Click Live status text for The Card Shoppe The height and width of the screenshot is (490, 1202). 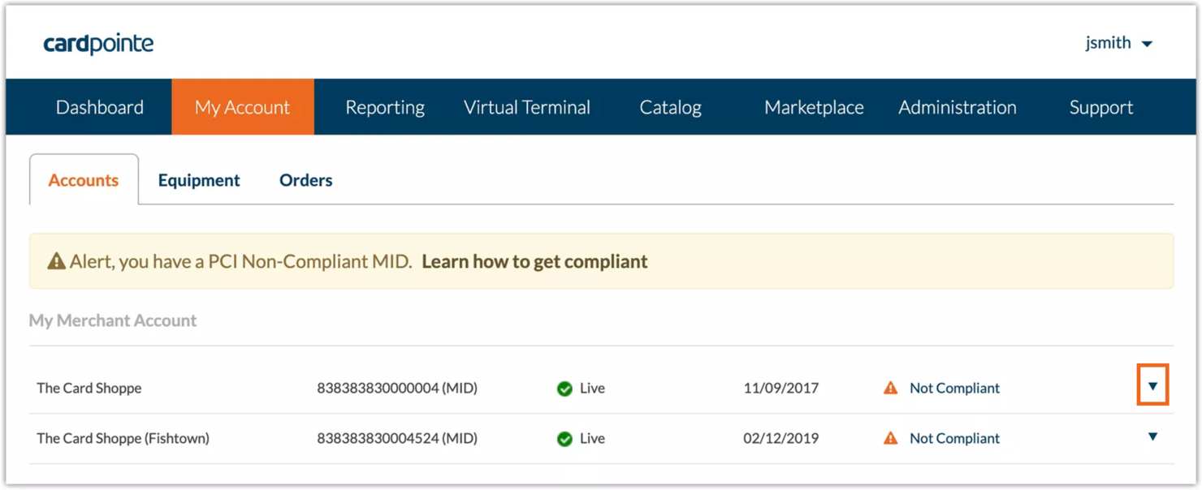pyautogui.click(x=592, y=388)
